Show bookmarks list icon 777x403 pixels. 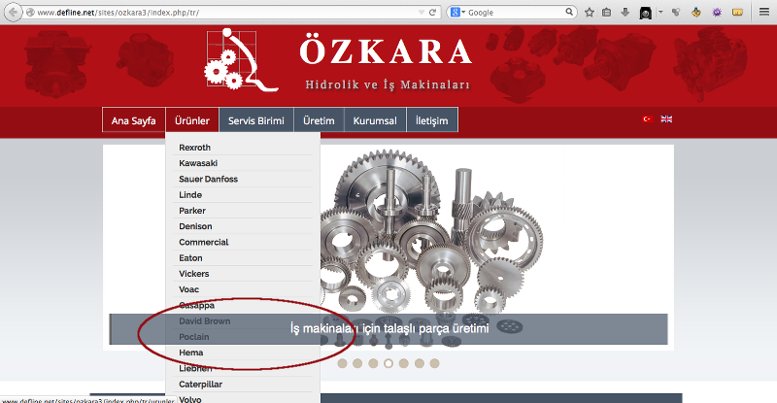[x=606, y=13]
